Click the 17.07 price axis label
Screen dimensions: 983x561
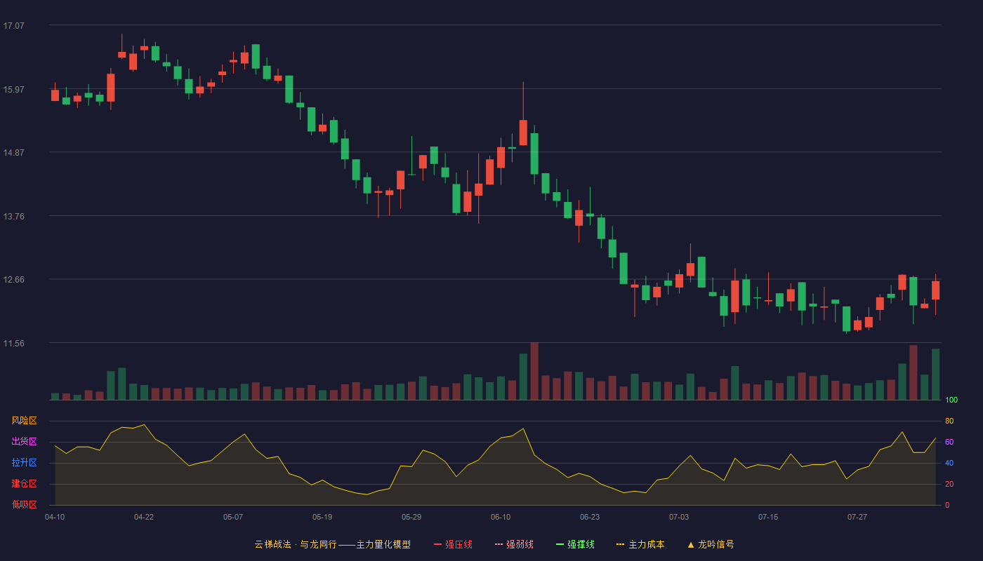(x=13, y=26)
